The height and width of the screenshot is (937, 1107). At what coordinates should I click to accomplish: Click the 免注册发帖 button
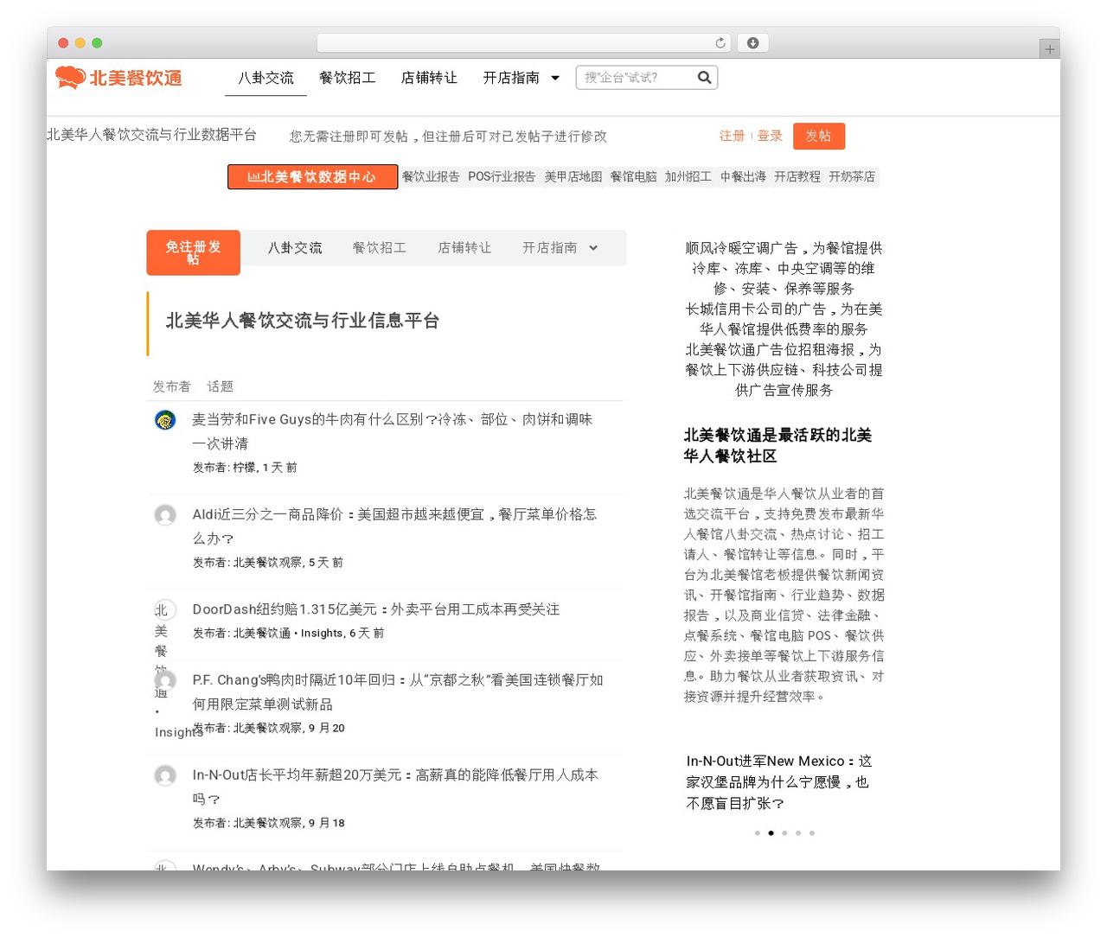pos(194,252)
